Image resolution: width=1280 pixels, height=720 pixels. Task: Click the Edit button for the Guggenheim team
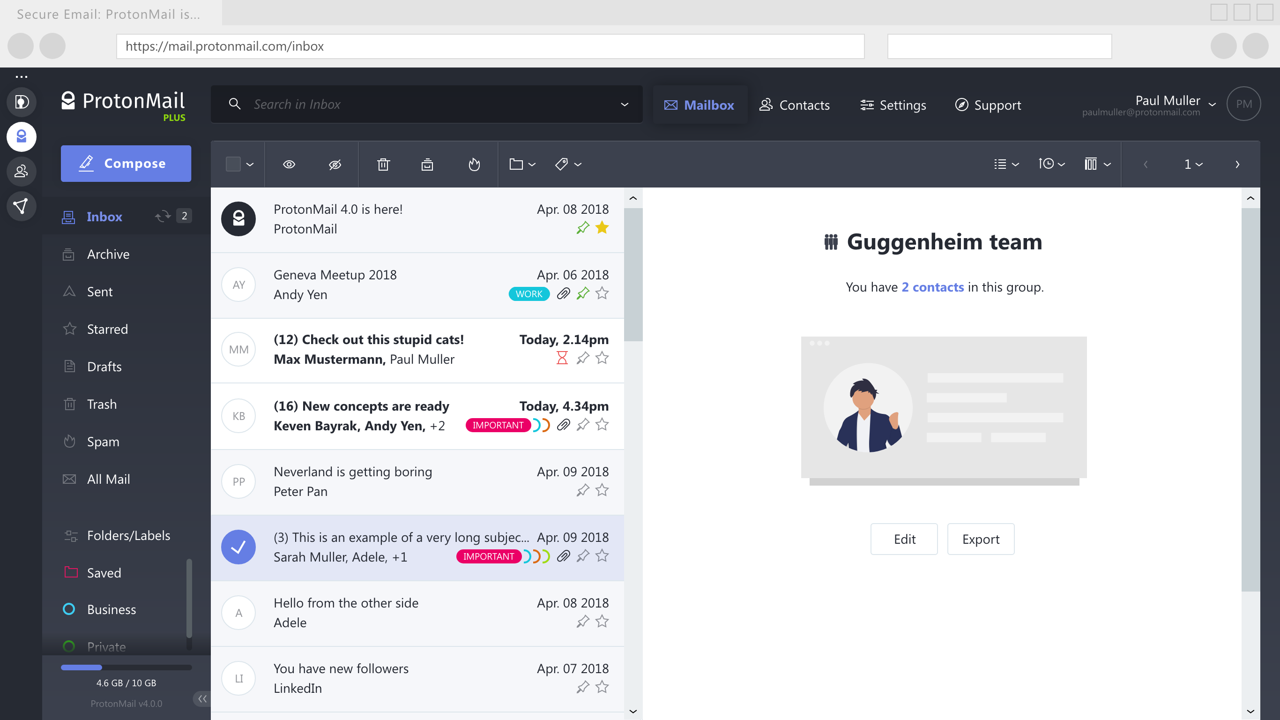pyautogui.click(x=904, y=539)
